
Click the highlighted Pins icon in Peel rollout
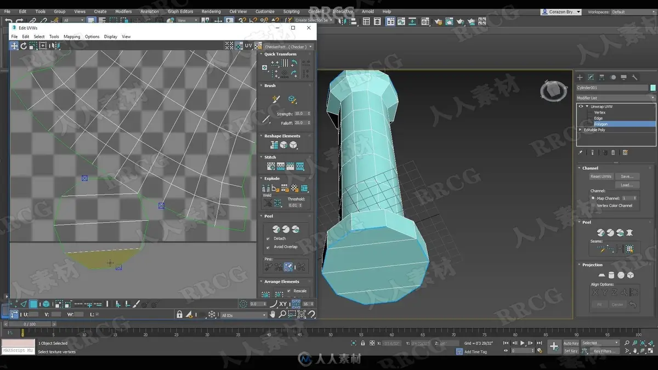click(288, 267)
